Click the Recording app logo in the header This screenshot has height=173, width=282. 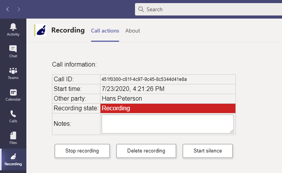tap(40, 30)
